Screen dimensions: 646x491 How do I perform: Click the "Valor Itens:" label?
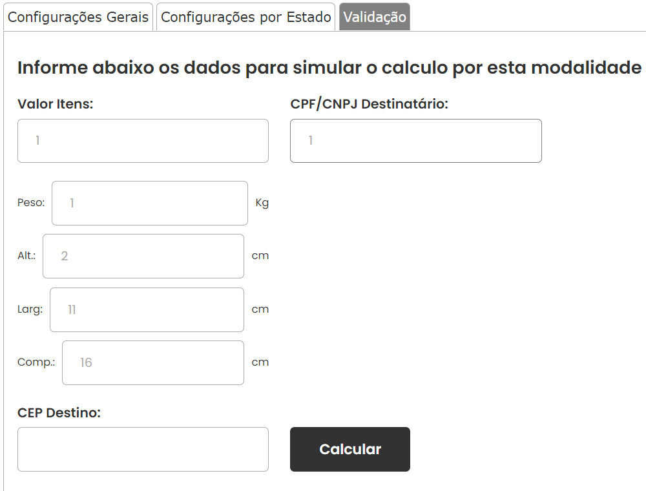point(55,104)
